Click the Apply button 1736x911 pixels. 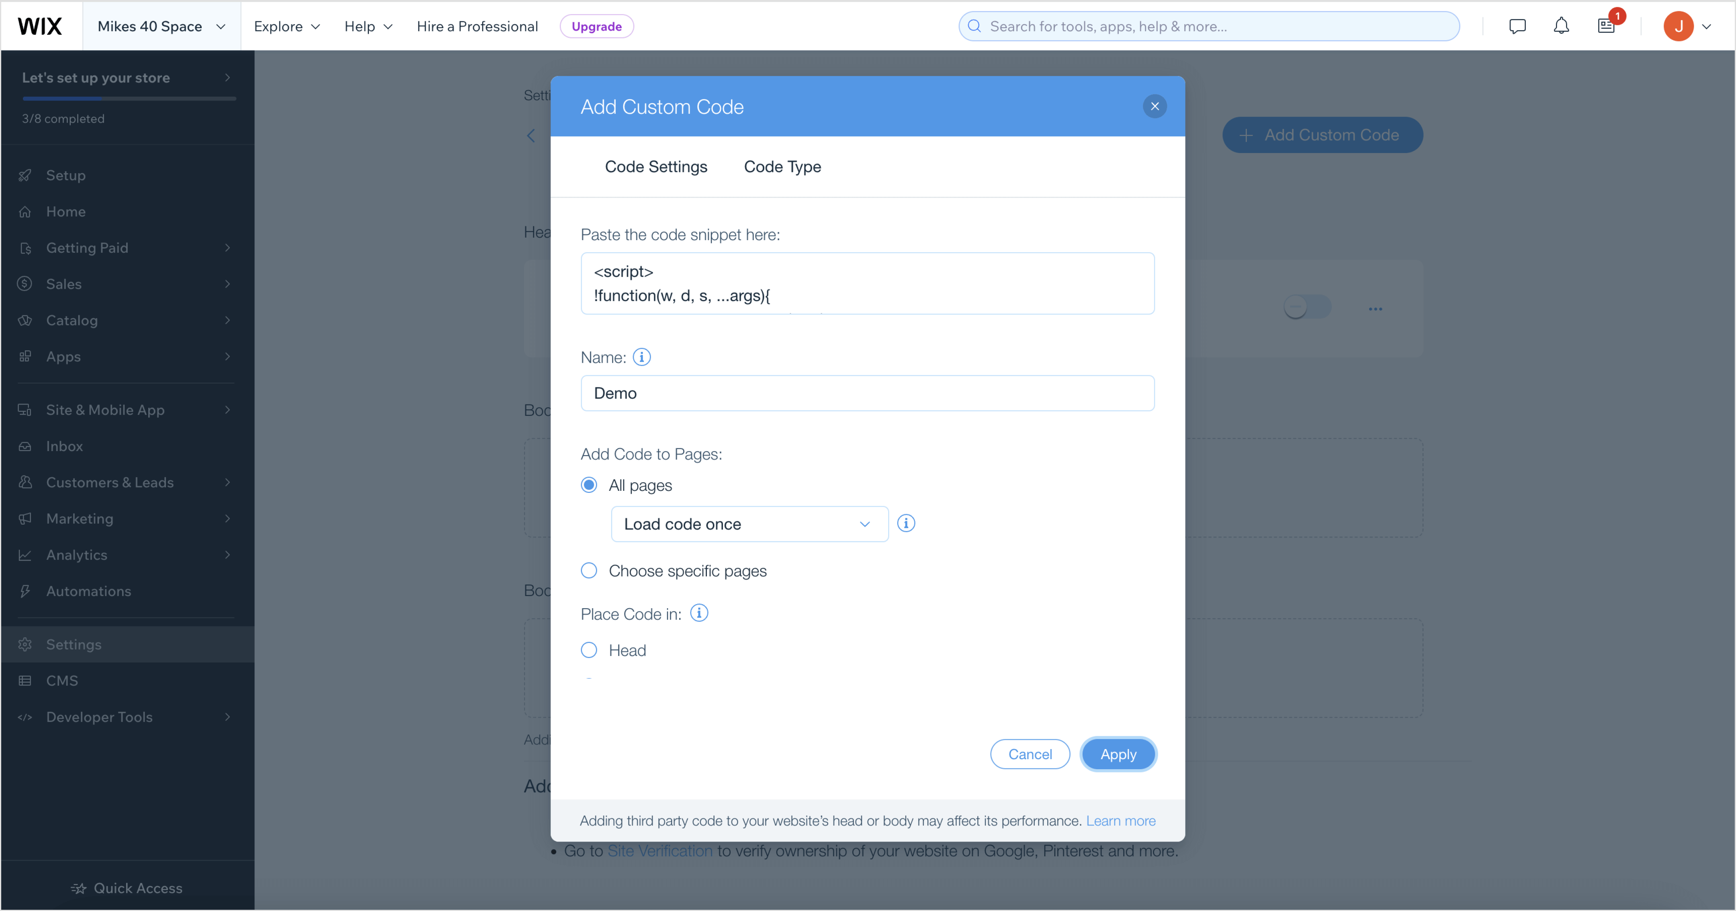click(1117, 754)
